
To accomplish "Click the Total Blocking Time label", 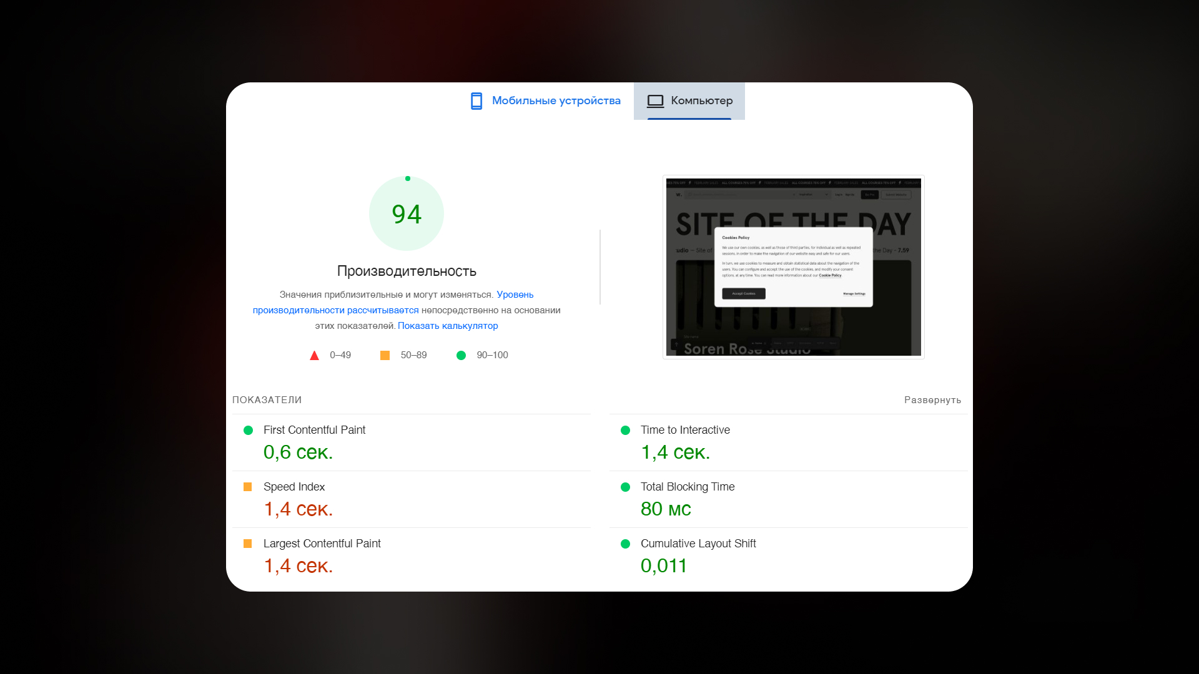I will click(x=688, y=487).
